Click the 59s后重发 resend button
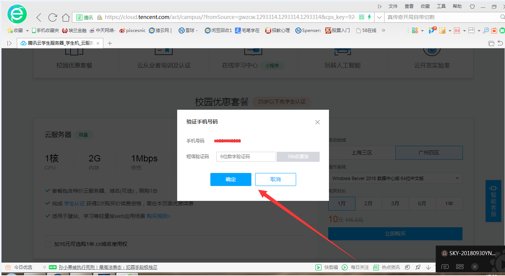 click(298, 157)
